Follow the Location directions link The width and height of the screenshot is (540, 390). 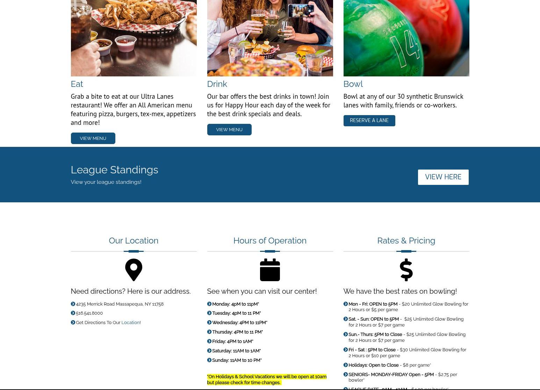point(130,322)
